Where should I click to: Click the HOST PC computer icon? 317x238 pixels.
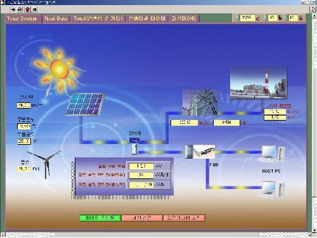[x=273, y=154]
